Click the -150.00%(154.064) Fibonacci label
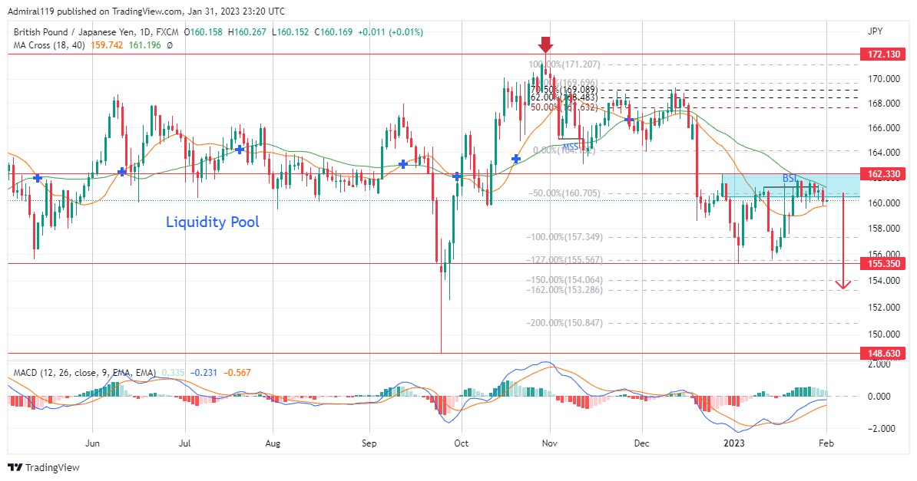The image size is (917, 481). [564, 280]
